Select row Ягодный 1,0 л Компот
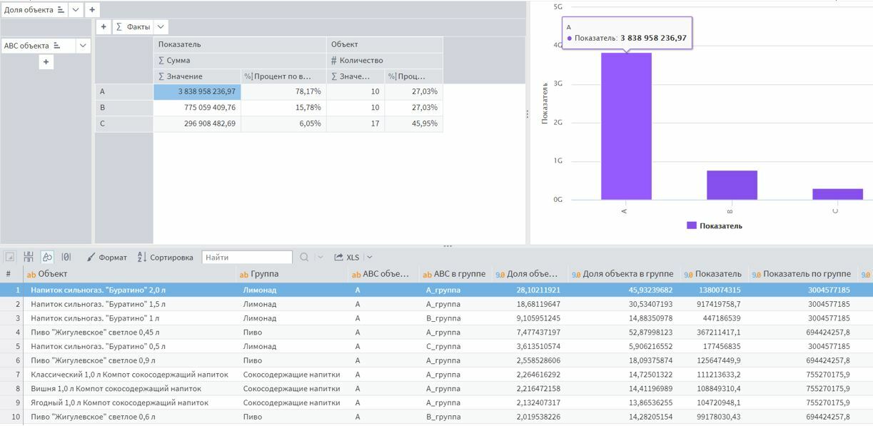This screenshot has height=426, width=873. 436,402
